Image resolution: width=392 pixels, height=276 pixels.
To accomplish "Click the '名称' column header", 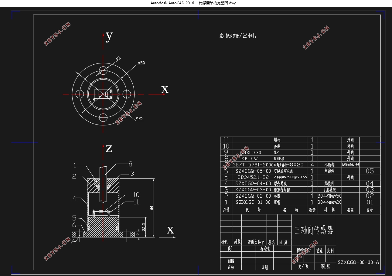I will coord(291,210).
